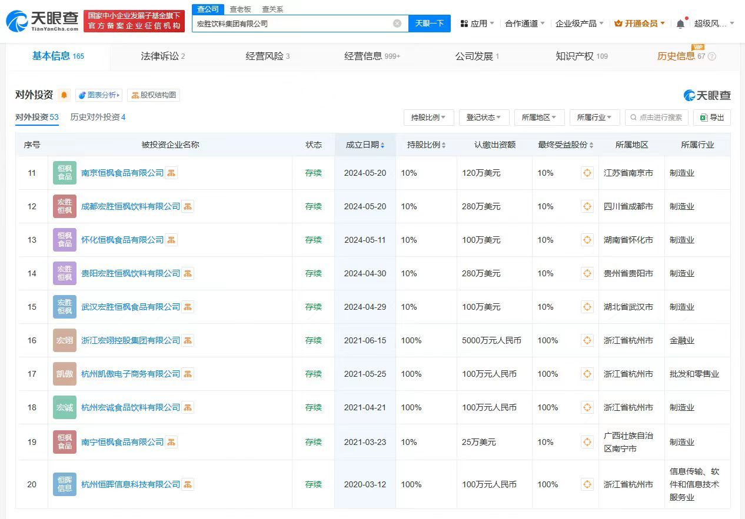Screen dimensions: 745x519
Task: Click the 点击进行搜索 search field
Action: coord(656,118)
